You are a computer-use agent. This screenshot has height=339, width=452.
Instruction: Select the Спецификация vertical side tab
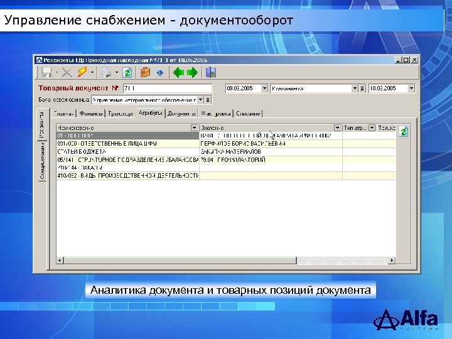tap(43, 161)
